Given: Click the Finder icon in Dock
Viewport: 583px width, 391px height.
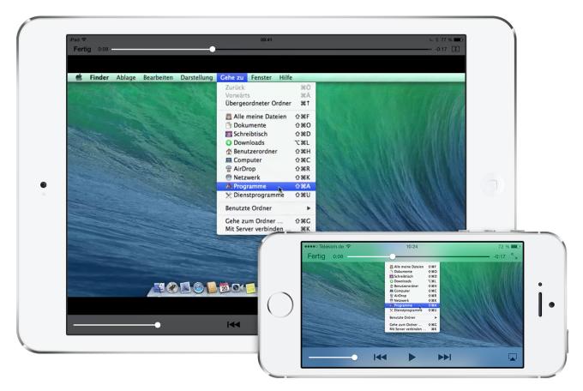Looking at the screenshot, I should pyautogui.click(x=159, y=287).
